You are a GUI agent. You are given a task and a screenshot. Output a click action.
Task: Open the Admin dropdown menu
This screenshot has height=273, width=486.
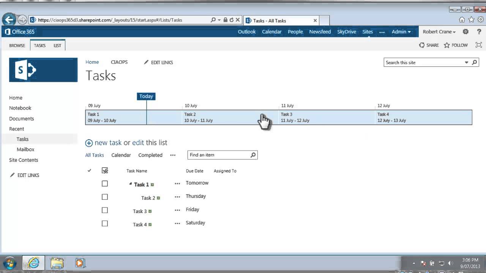(401, 32)
